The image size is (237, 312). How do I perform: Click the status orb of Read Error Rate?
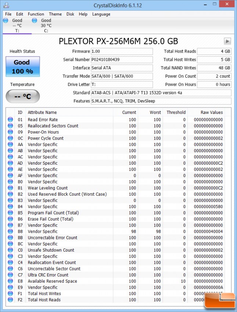[x=10, y=120]
